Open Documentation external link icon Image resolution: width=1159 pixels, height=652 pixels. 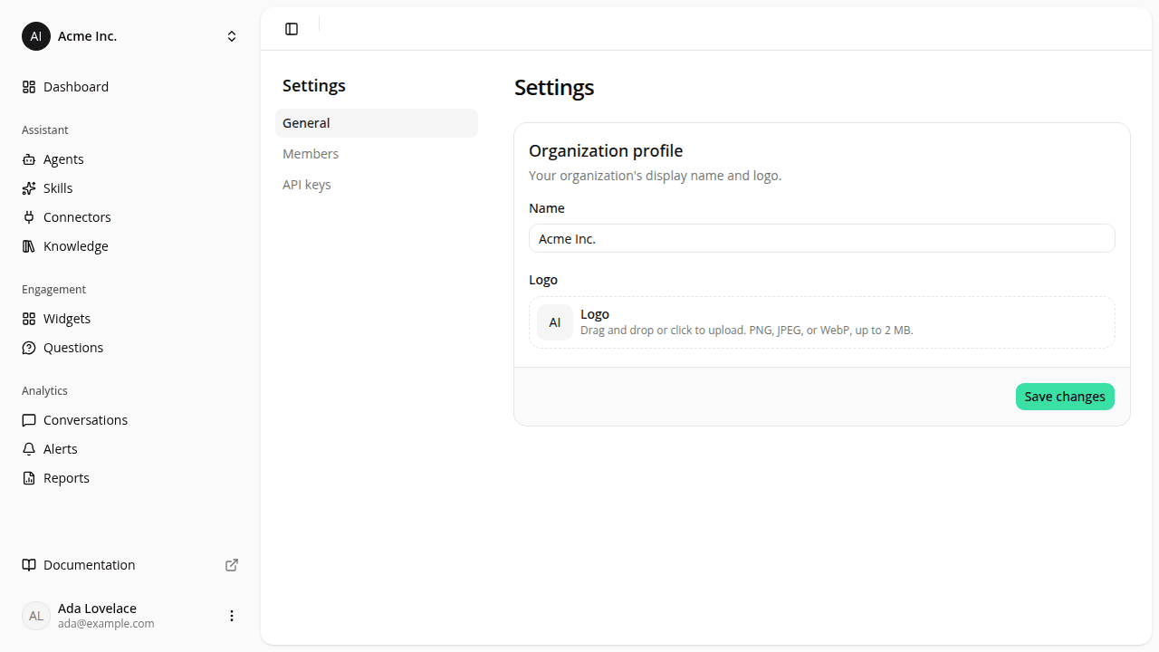232,565
